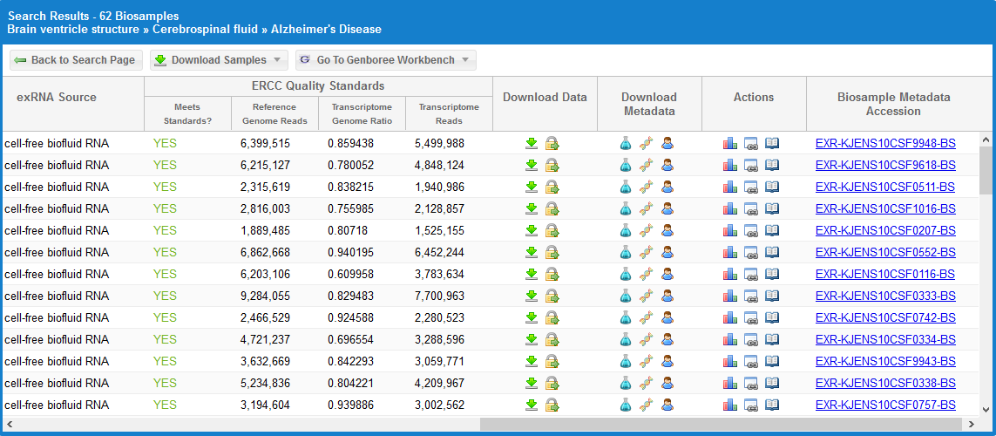Image resolution: width=996 pixels, height=436 pixels.
Task: Click person donor icon in CSF0207 row
Action: click(667, 230)
